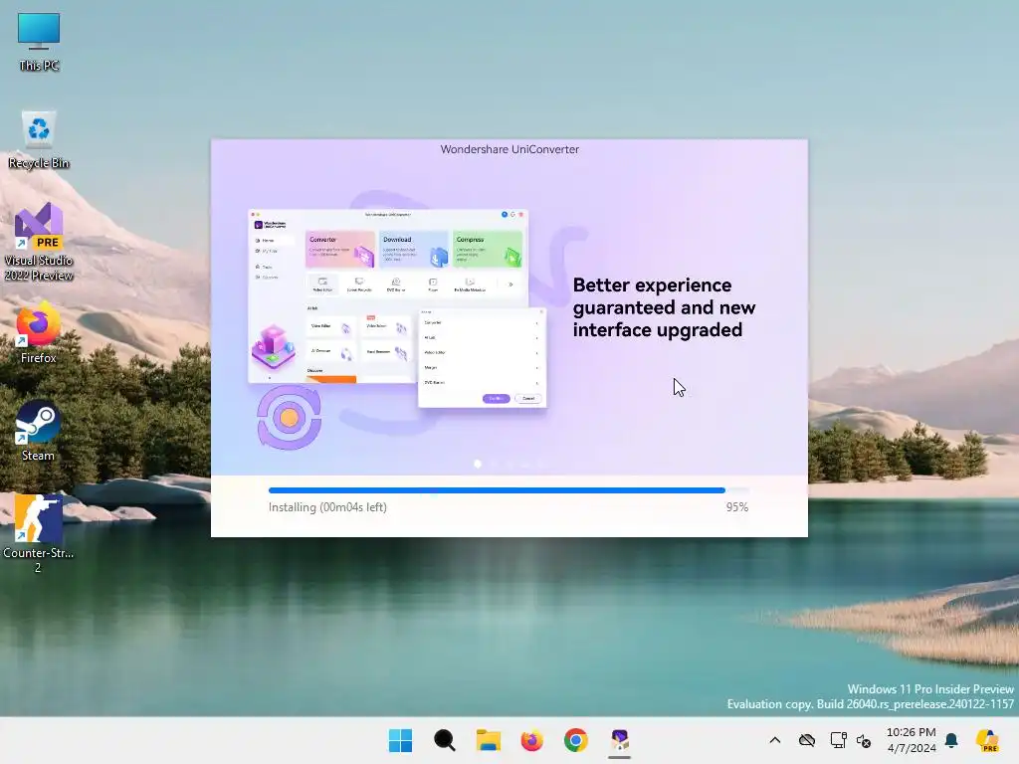Open taskbar Search
Screen dimensions: 1019x764
(x=445, y=740)
